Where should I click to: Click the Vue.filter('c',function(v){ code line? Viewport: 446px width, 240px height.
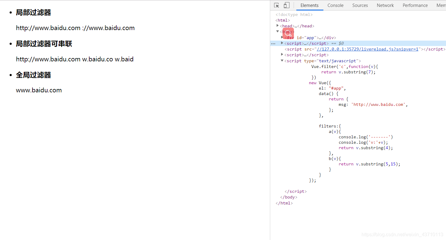[344, 66]
